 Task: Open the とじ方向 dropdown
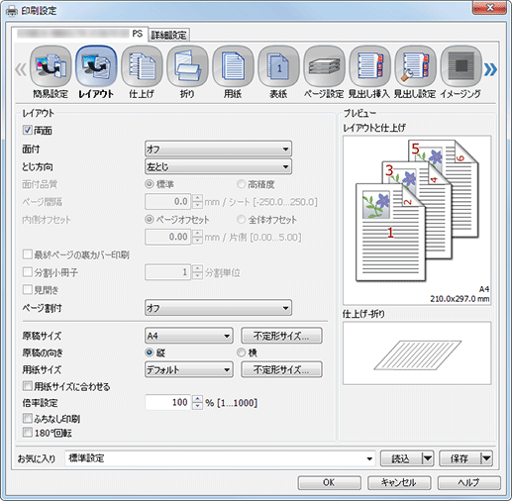click(x=218, y=167)
